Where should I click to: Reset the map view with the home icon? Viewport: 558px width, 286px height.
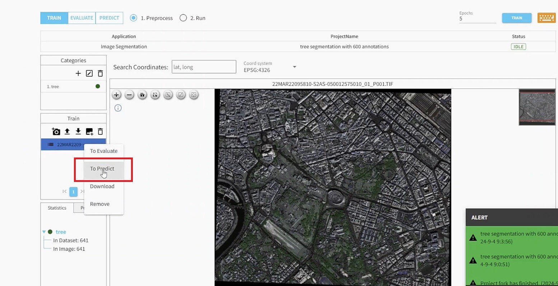point(142,95)
